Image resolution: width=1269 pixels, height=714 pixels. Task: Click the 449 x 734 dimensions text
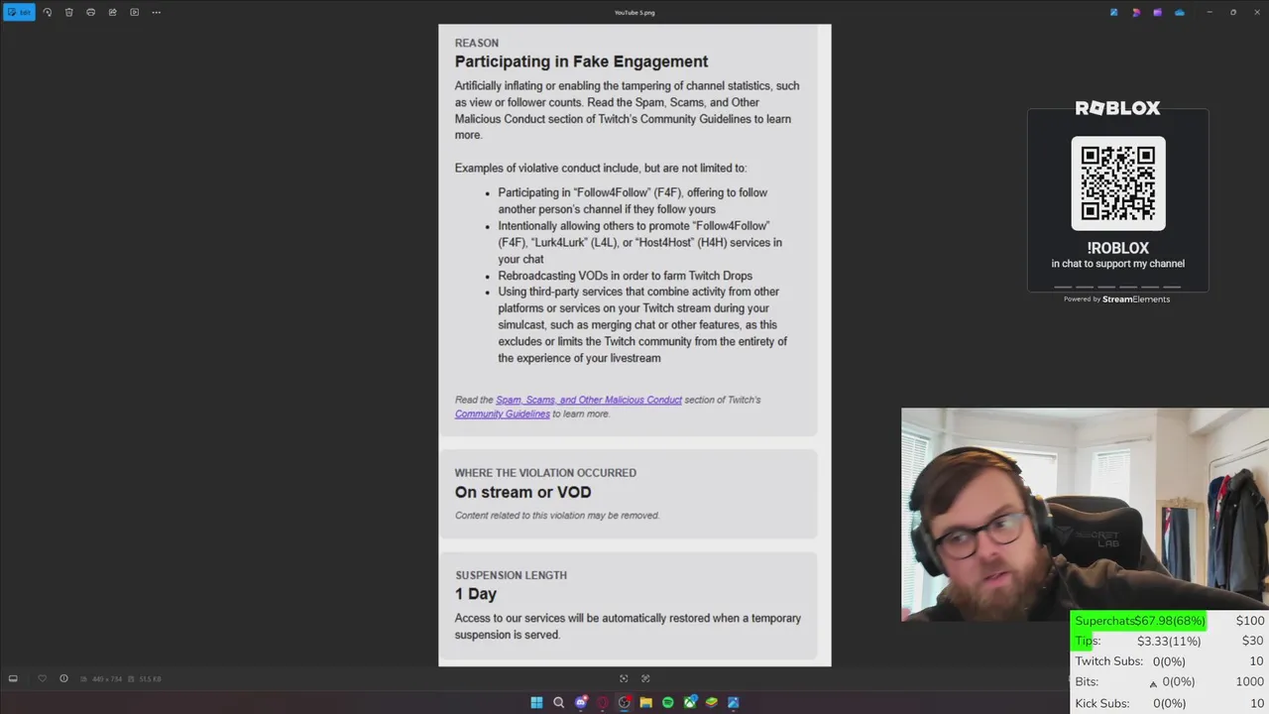tap(106, 678)
